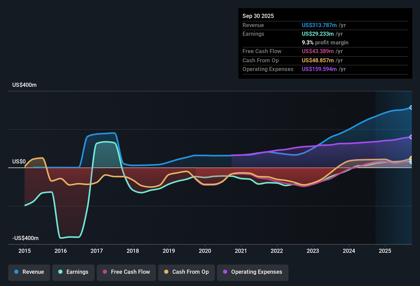The height and width of the screenshot is (286, 420).
Task: Click the Earnings value US$29.233m in tooltip
Action: point(318,34)
